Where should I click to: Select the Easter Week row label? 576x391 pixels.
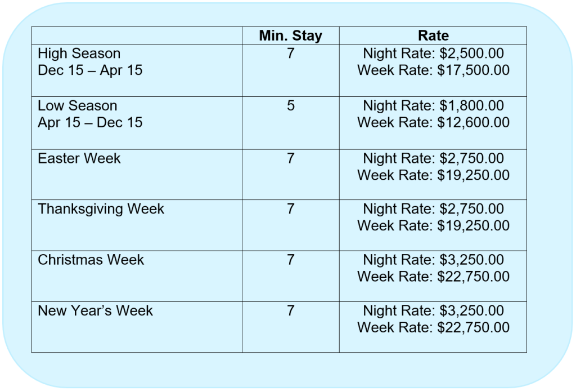(79, 158)
